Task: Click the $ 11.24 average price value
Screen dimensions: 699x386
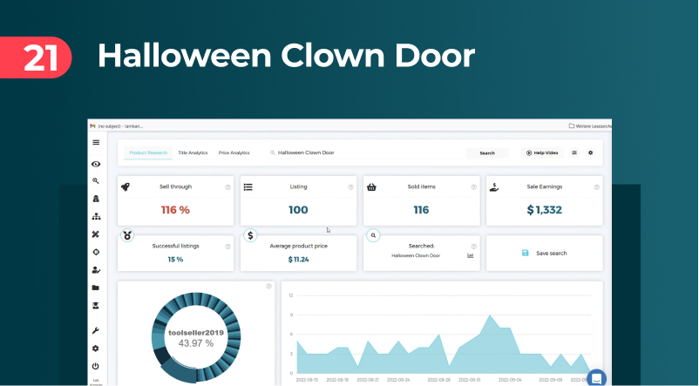Action: click(299, 260)
